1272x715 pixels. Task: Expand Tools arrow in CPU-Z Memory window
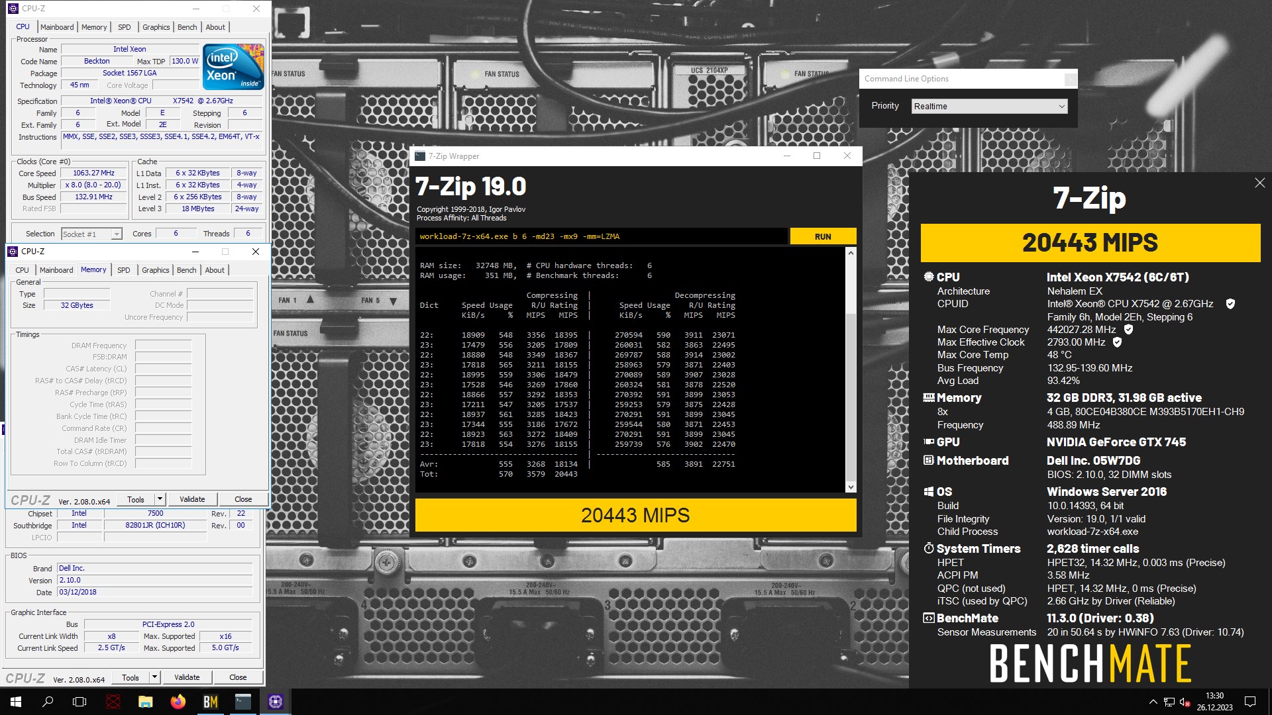(x=160, y=499)
